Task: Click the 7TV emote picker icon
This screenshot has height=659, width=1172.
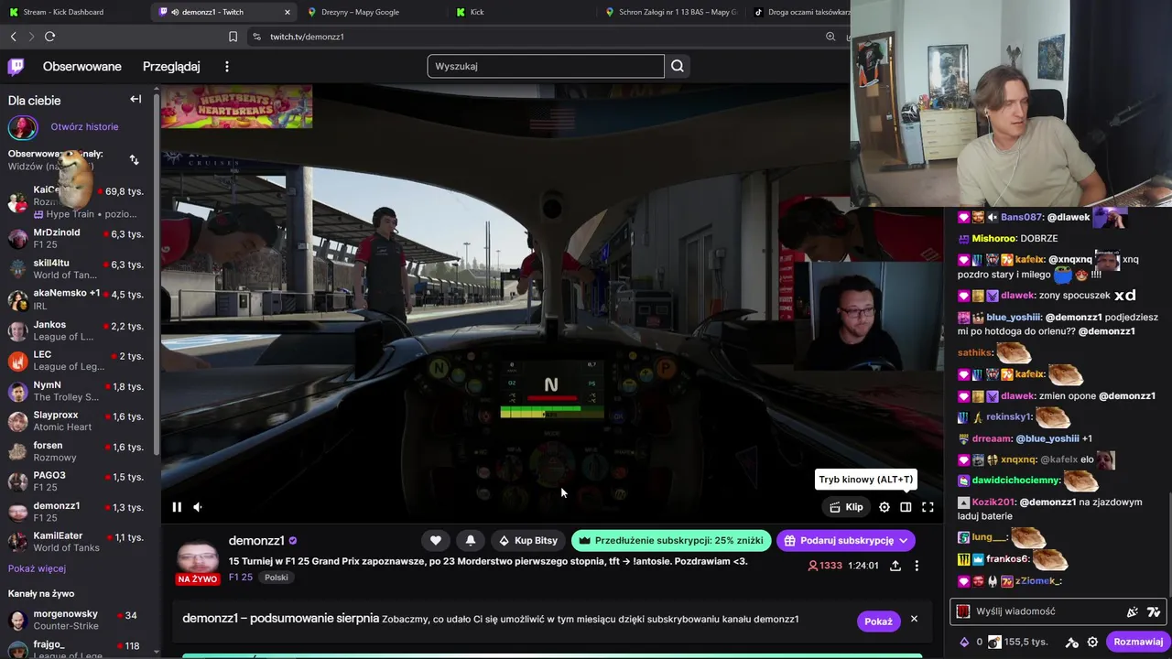Action: (x=1154, y=611)
